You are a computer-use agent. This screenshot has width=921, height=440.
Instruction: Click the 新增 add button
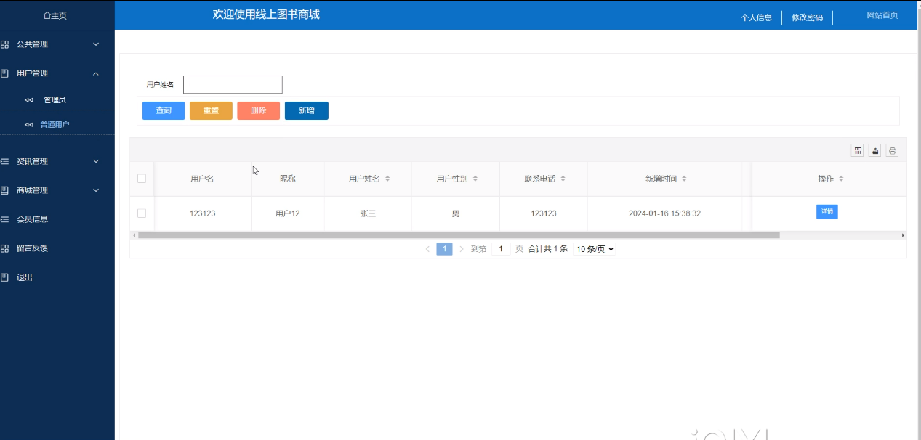coord(307,110)
